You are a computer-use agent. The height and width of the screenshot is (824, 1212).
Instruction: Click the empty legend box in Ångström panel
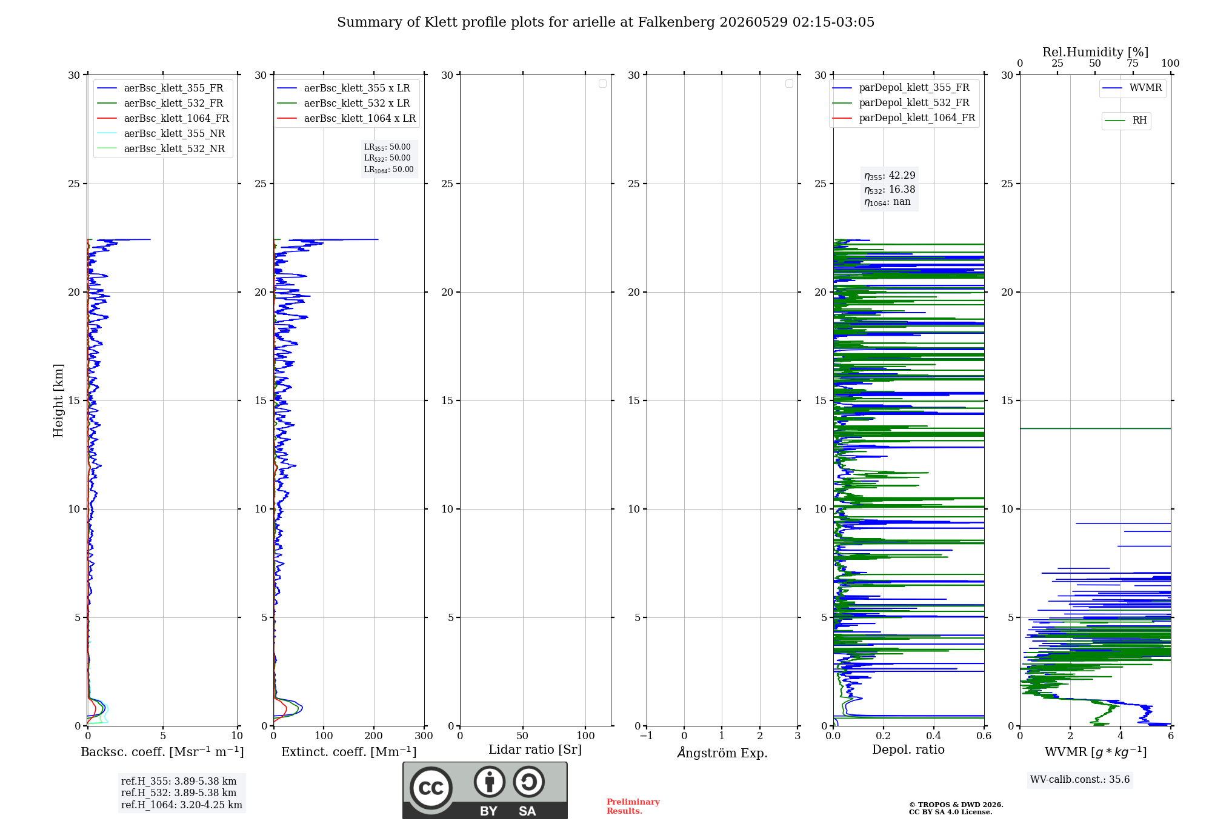(789, 84)
